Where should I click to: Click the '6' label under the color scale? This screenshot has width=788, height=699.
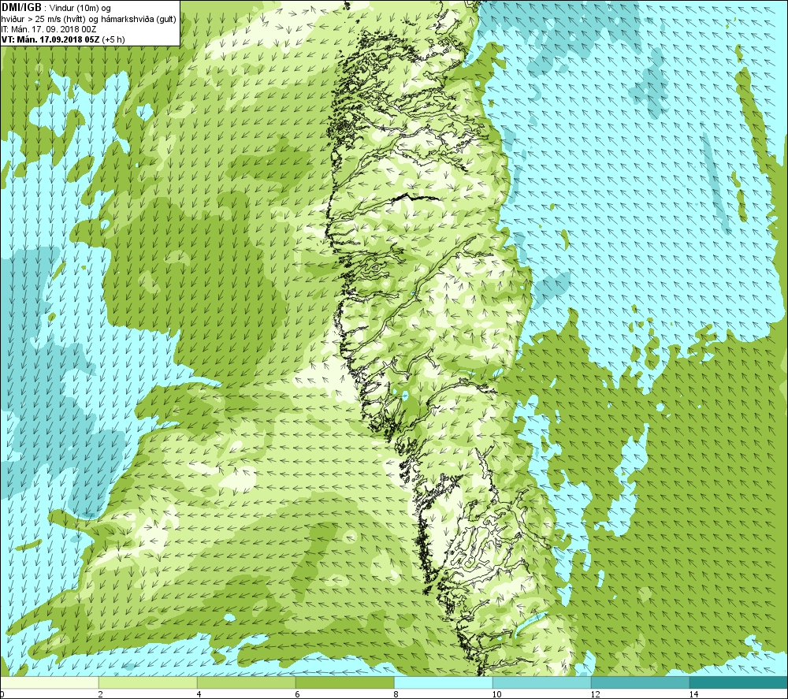tap(298, 694)
